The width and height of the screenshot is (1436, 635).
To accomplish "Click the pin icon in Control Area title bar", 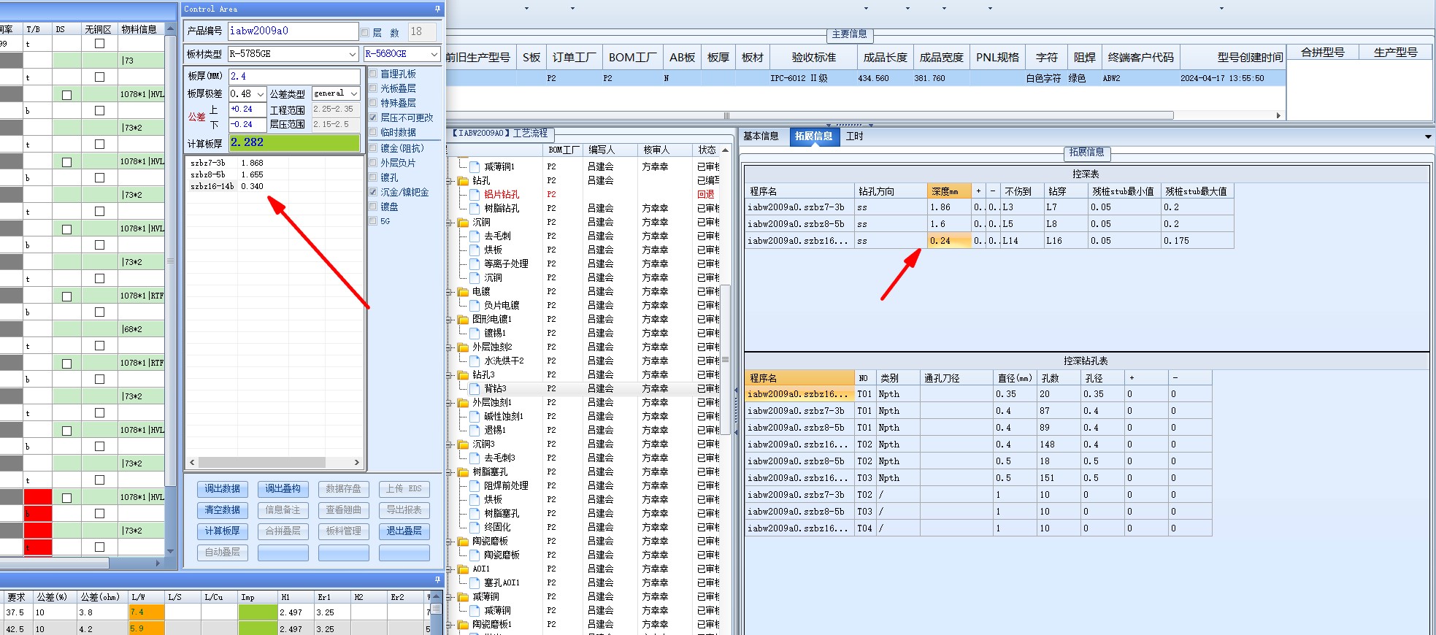I will [437, 9].
